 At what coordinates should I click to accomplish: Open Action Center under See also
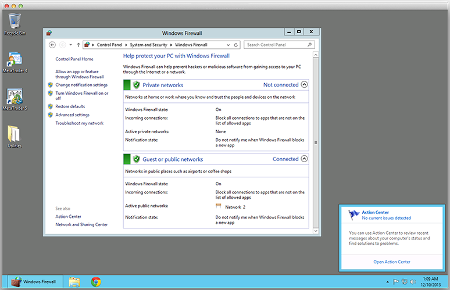point(68,216)
